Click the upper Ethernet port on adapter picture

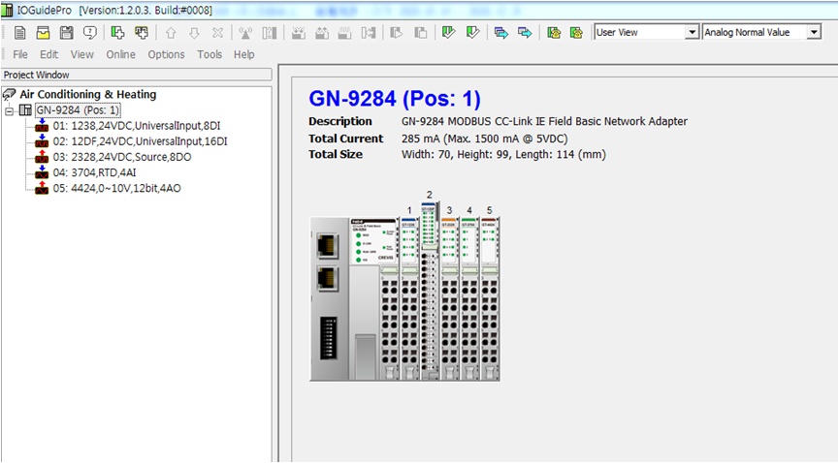(327, 245)
